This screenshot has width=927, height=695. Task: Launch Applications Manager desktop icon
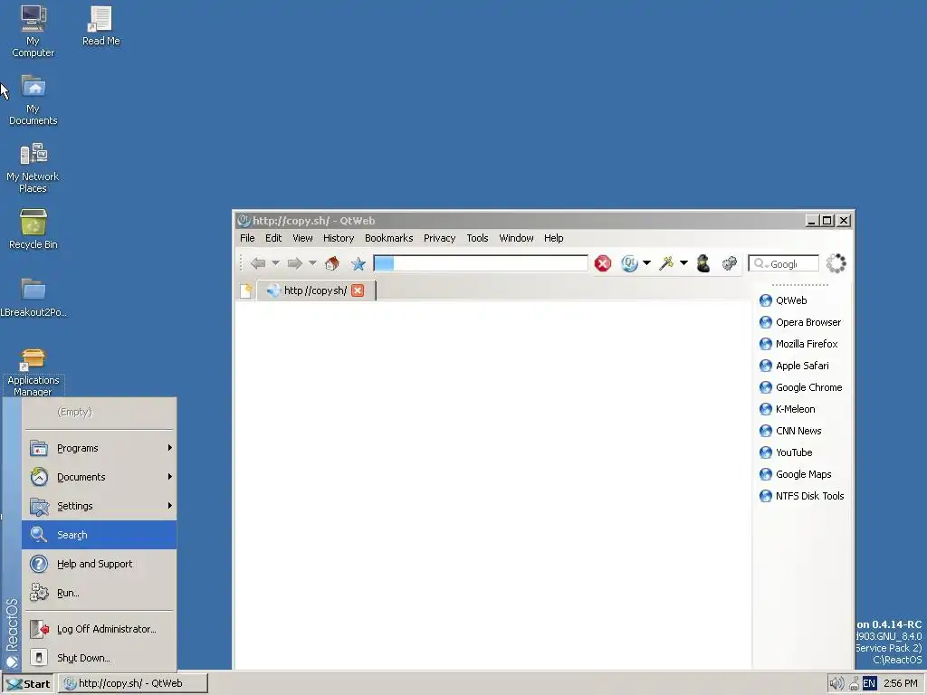click(33, 372)
